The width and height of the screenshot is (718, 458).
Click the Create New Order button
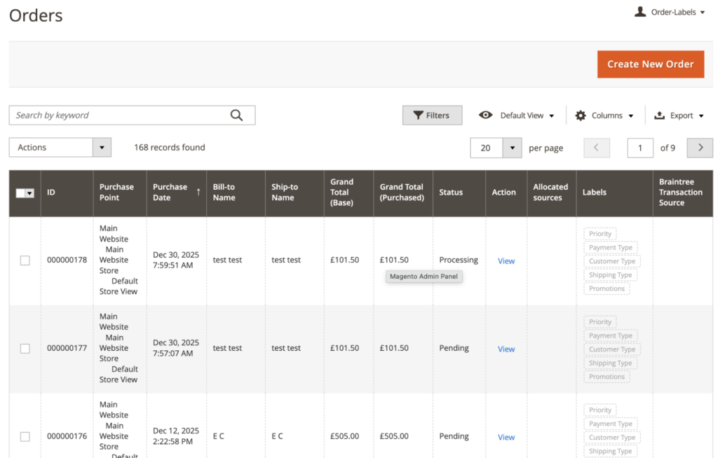tap(650, 64)
